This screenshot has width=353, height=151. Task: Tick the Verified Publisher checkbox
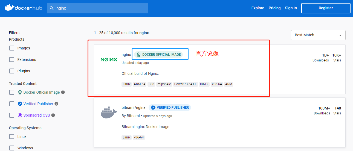[12, 104]
